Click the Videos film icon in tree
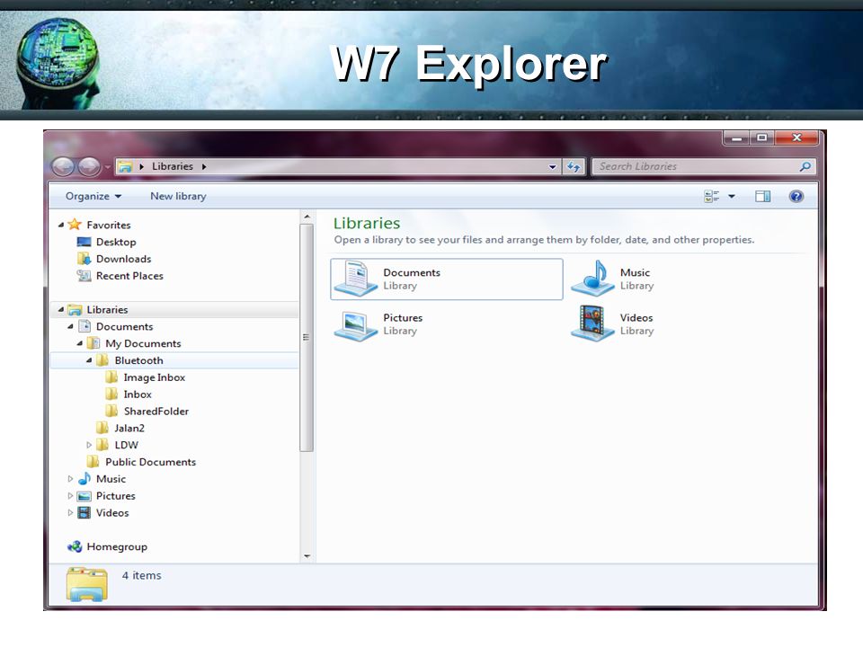 [x=85, y=513]
